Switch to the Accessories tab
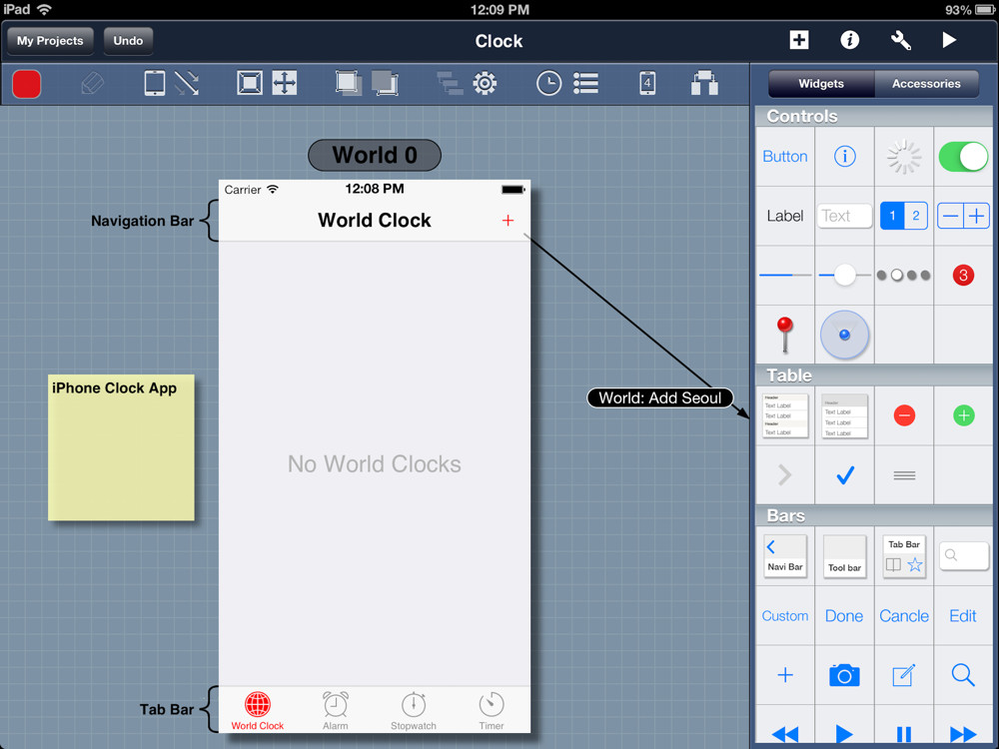This screenshot has height=749, width=999. click(x=926, y=84)
